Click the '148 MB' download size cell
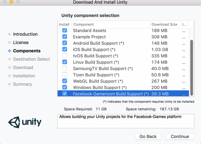 pyautogui.click(x=159, y=43)
